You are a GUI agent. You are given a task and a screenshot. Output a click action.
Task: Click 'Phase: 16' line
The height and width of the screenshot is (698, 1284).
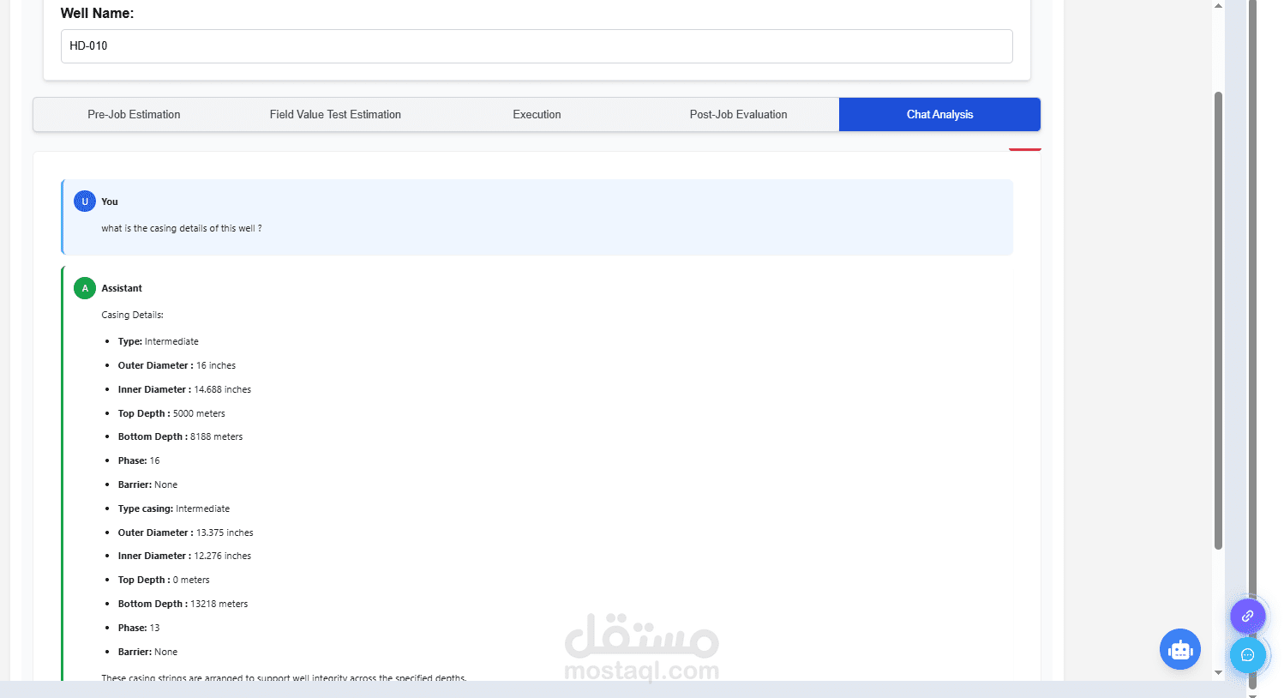[139, 460]
